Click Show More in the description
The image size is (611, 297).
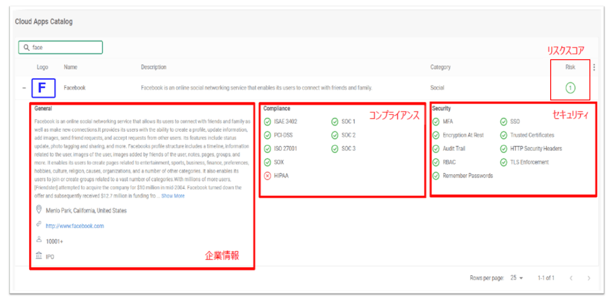pos(173,196)
